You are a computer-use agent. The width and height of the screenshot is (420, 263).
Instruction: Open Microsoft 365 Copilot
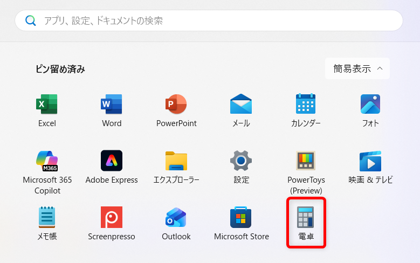tap(47, 172)
